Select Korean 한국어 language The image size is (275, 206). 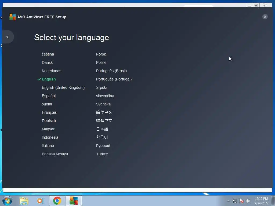(x=102, y=137)
